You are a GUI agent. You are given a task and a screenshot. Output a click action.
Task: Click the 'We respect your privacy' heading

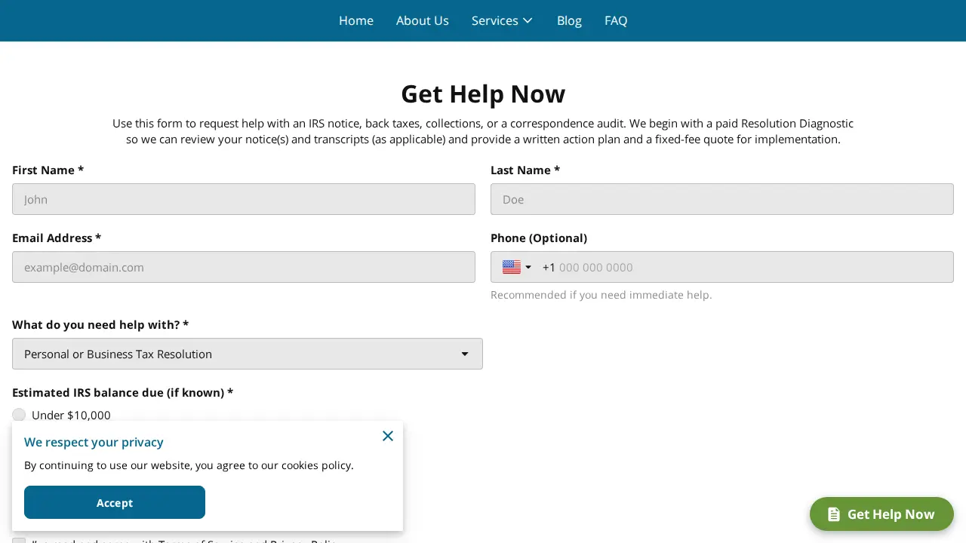94,442
